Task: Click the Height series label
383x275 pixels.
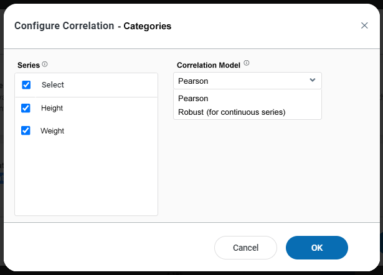Action: pos(52,108)
